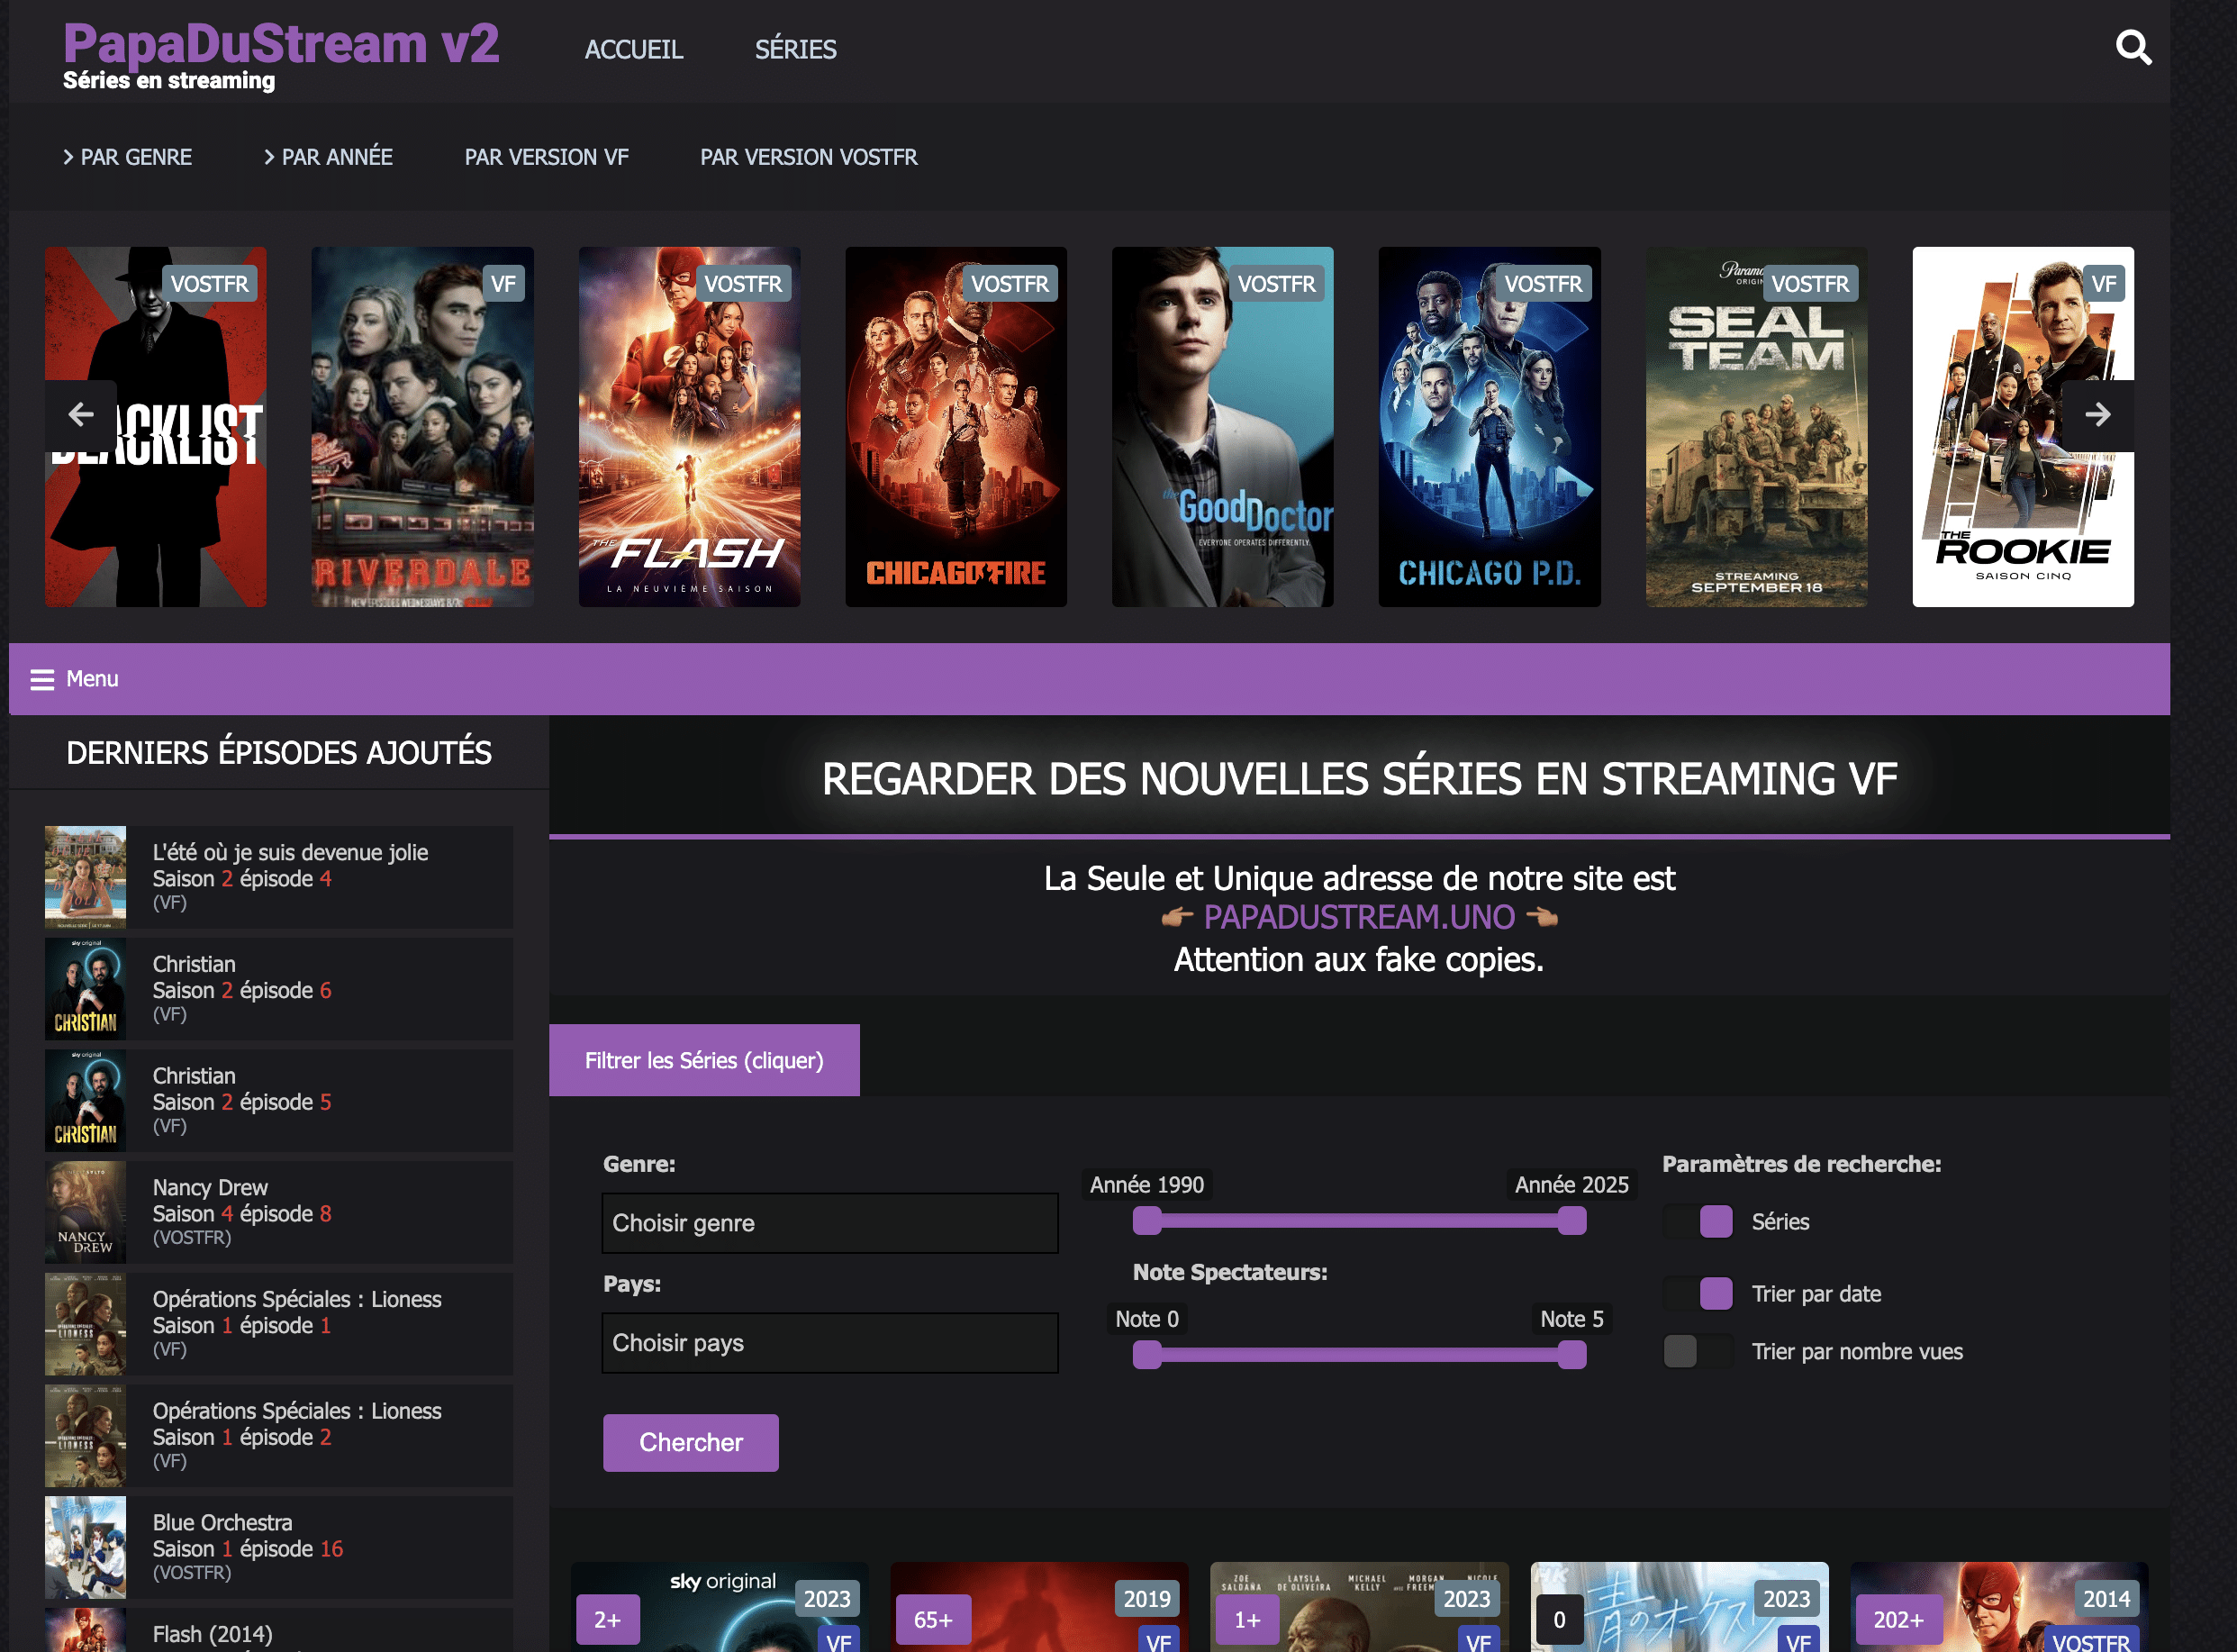Image resolution: width=2237 pixels, height=1652 pixels.
Task: Toggle the Trier par date switch
Action: click(1698, 1294)
